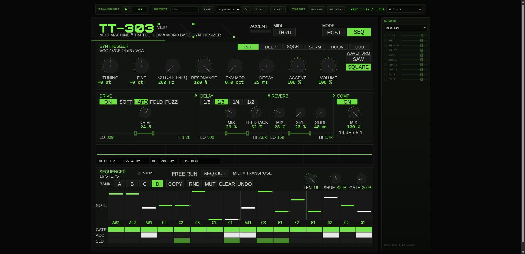Click the sequencer LEN knob
Viewport: 525px width, 254px height.
click(311, 179)
